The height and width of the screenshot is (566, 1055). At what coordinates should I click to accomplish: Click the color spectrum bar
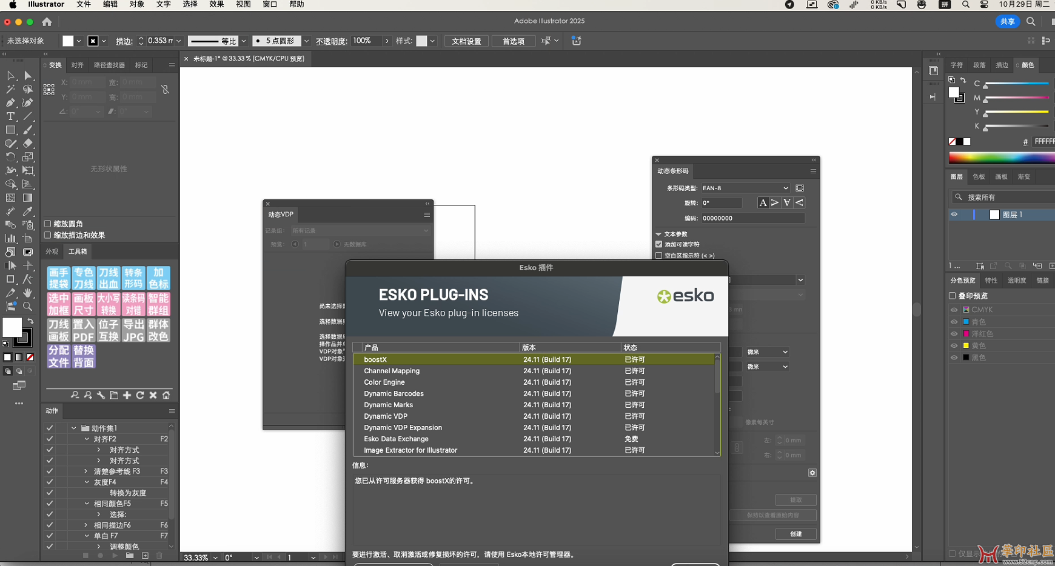pyautogui.click(x=1001, y=158)
